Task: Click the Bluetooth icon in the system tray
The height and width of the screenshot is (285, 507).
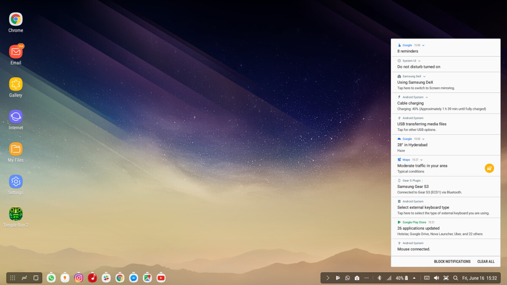Action: click(x=379, y=278)
